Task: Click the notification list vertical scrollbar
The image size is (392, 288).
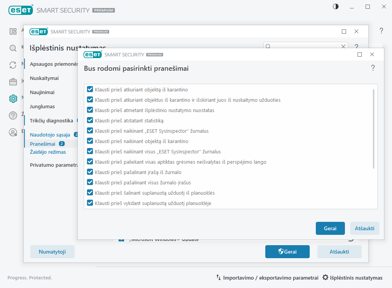Action: [x=374, y=129]
